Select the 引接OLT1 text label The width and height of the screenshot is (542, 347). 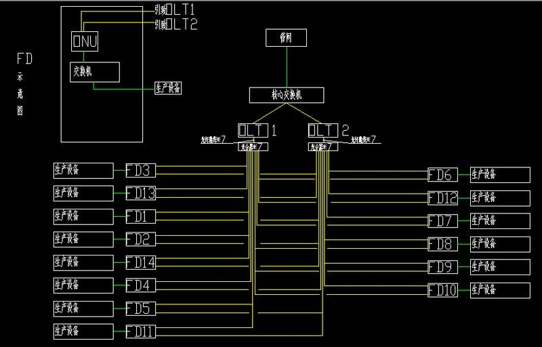point(175,11)
